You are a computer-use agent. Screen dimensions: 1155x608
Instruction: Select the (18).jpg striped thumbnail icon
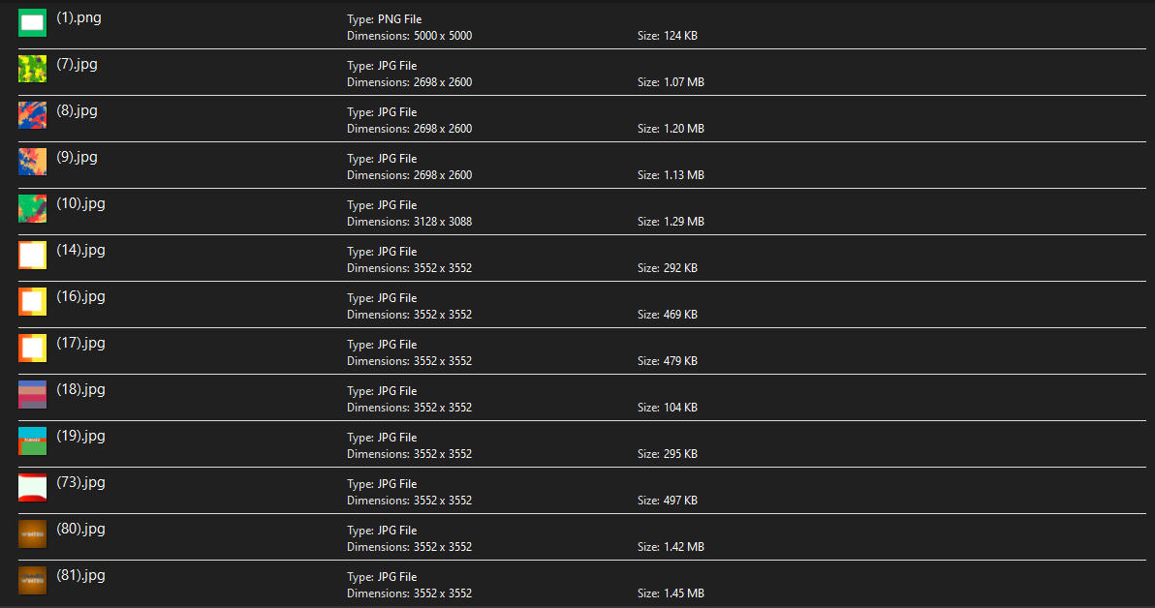tap(32, 394)
